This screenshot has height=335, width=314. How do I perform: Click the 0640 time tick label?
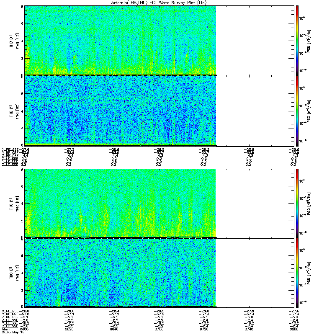pyautogui.click(x=113, y=330)
